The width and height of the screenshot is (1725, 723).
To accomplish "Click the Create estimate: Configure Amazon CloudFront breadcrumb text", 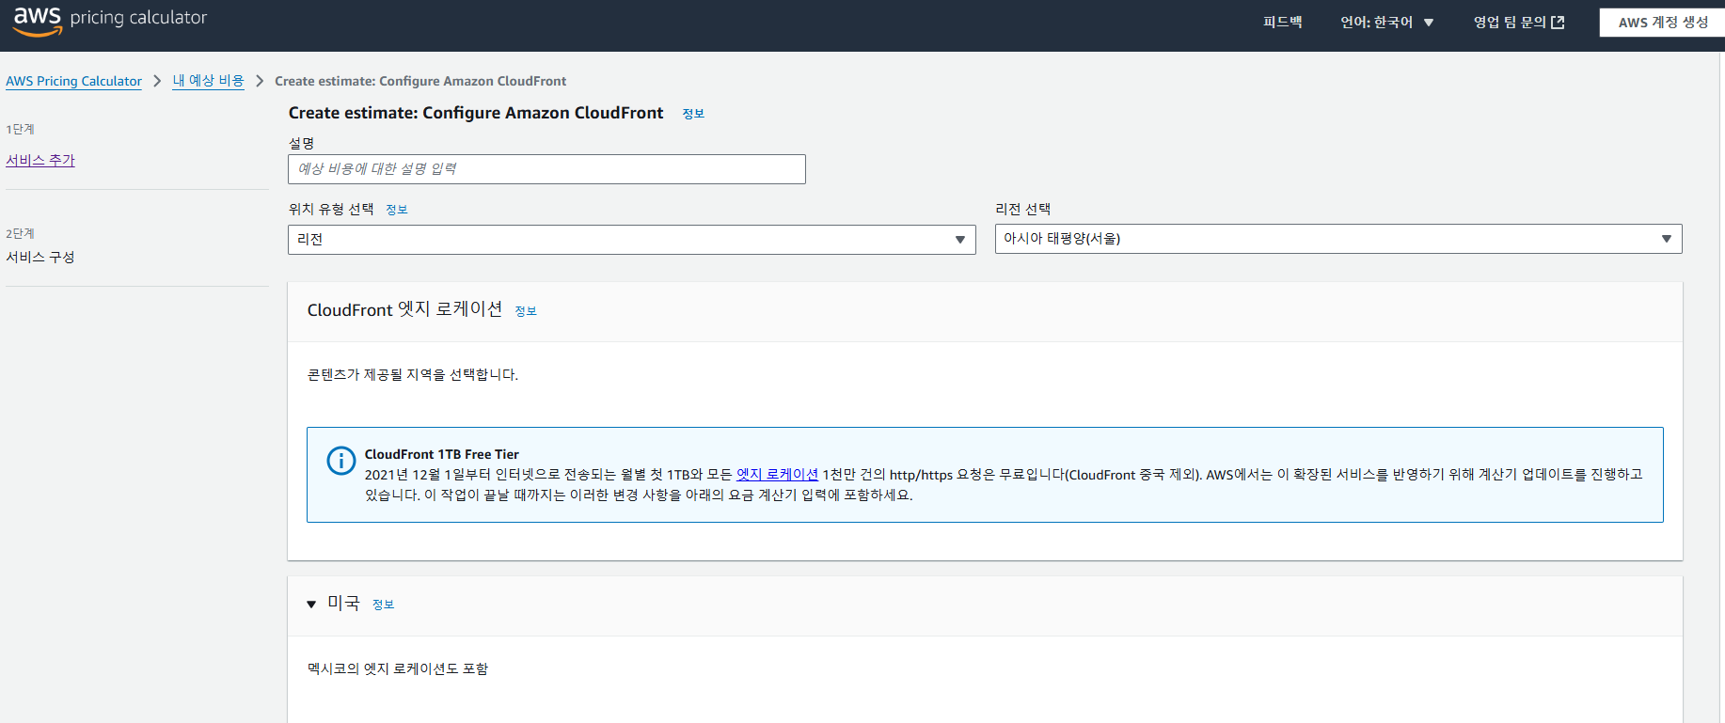I will coord(420,81).
